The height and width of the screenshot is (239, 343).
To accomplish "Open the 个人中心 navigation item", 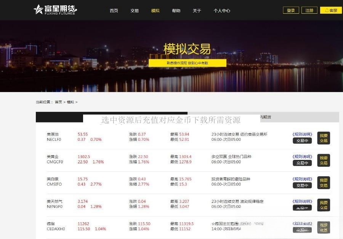I will 222,11.
